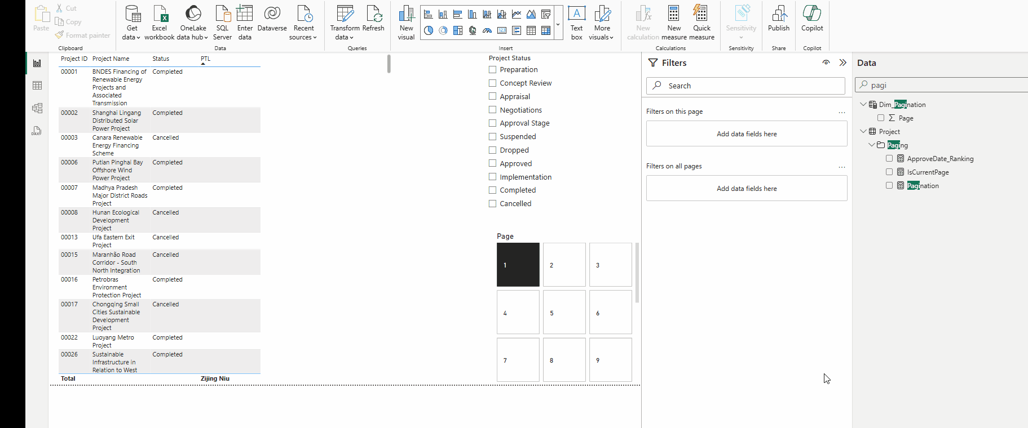Check the Negotiations status checkbox
This screenshot has height=428, width=1028.
pyautogui.click(x=492, y=110)
